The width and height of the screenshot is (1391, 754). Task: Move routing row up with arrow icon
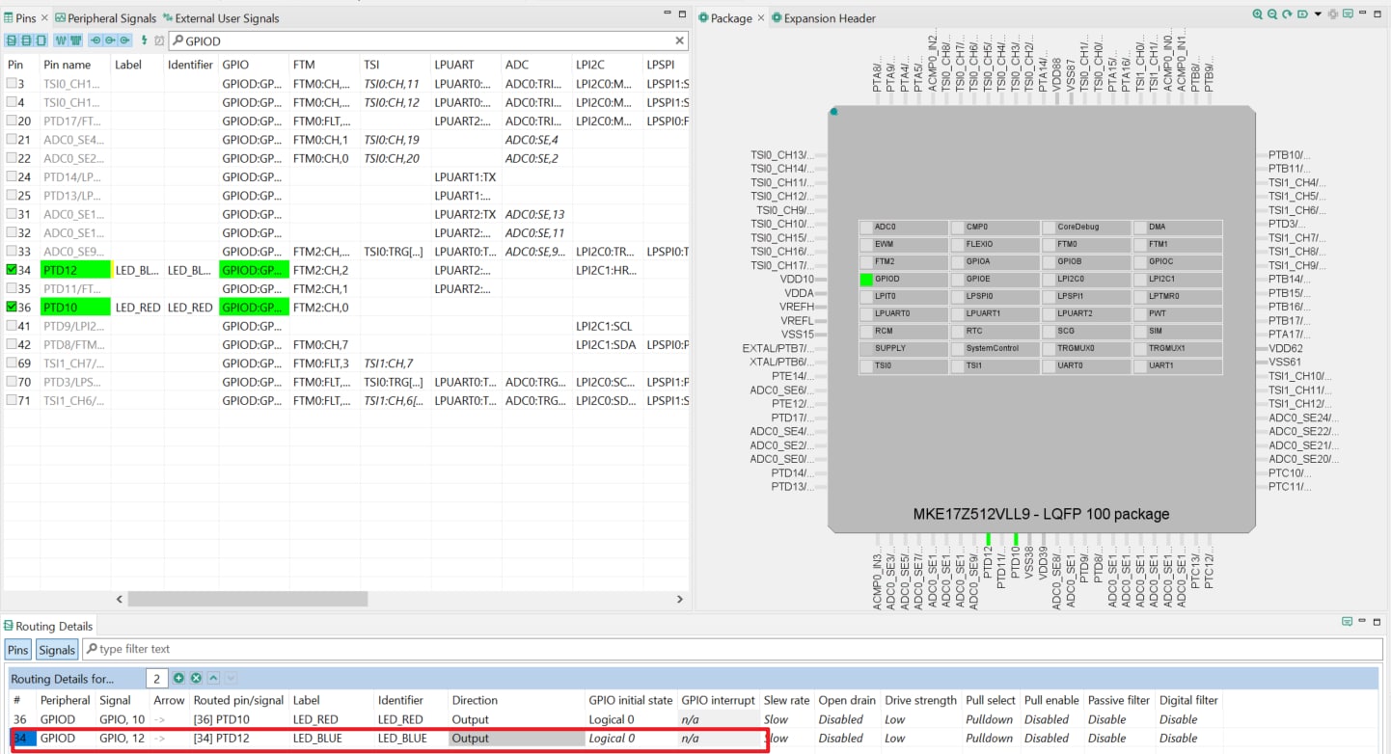coord(213,679)
